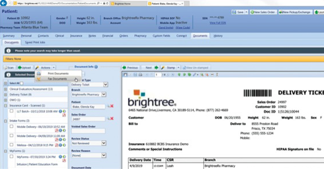This screenshot has width=324, height=169.
Task: Click the first green comment bubble in PDF toolbar
Action: 179,75
